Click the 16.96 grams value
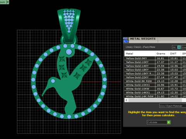186x139 pixels. click(x=160, y=85)
